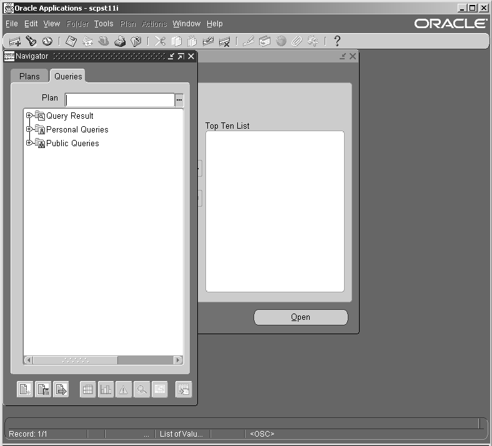The image size is (492, 446).
Task: Click the grid table view icon
Action: click(x=88, y=390)
